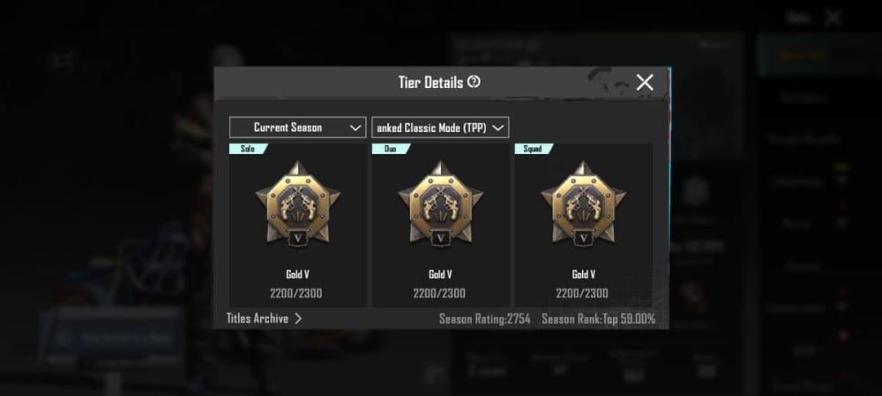Click the Squad 2200/2300 points progress
The width and height of the screenshot is (882, 396).
[x=582, y=293]
